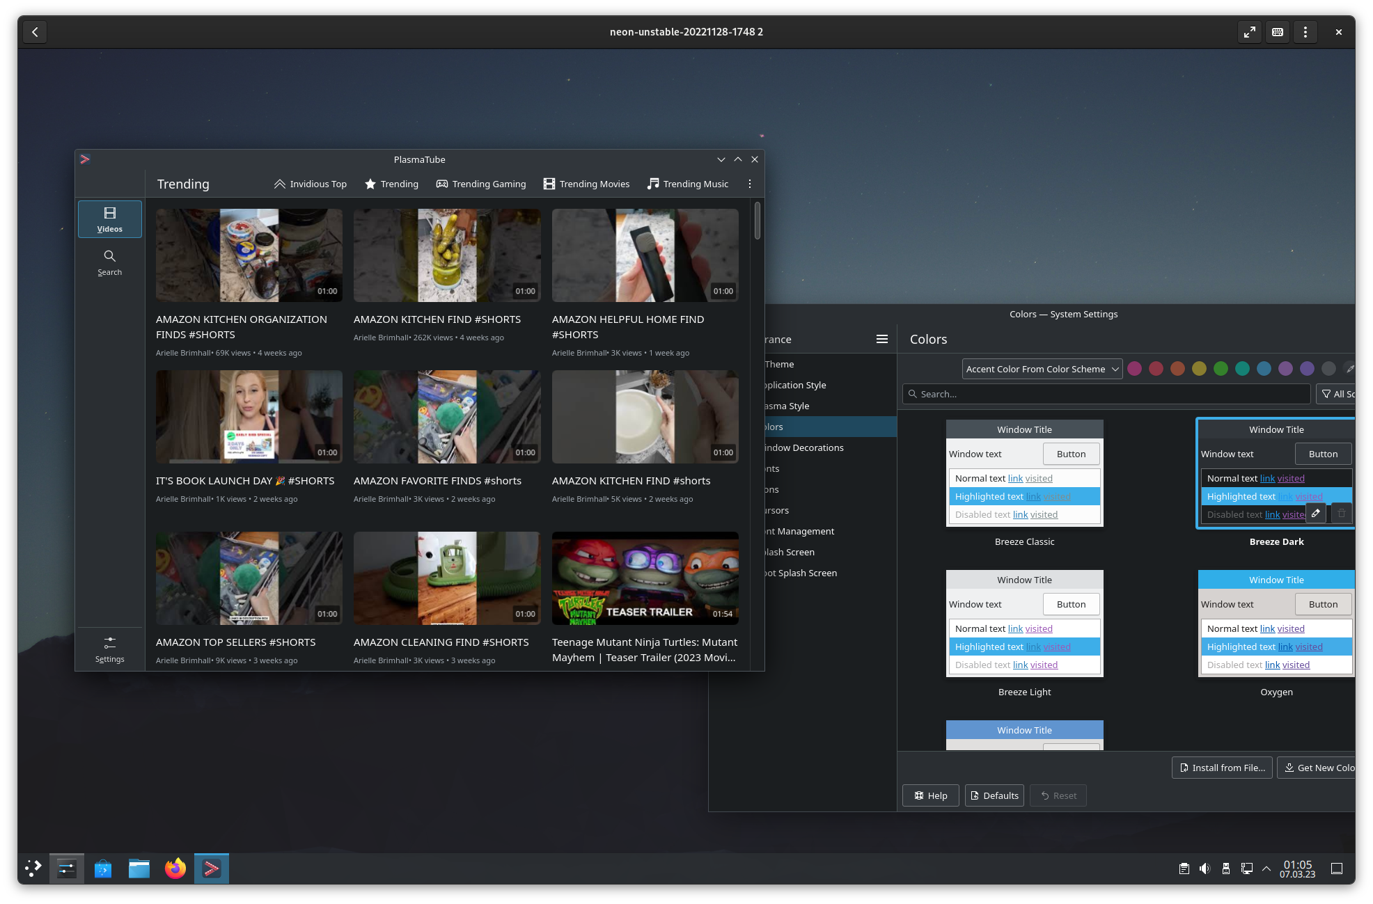The image size is (1373, 904).
Task: Open the Accent Color From Color Scheme dropdown
Action: pos(1042,369)
